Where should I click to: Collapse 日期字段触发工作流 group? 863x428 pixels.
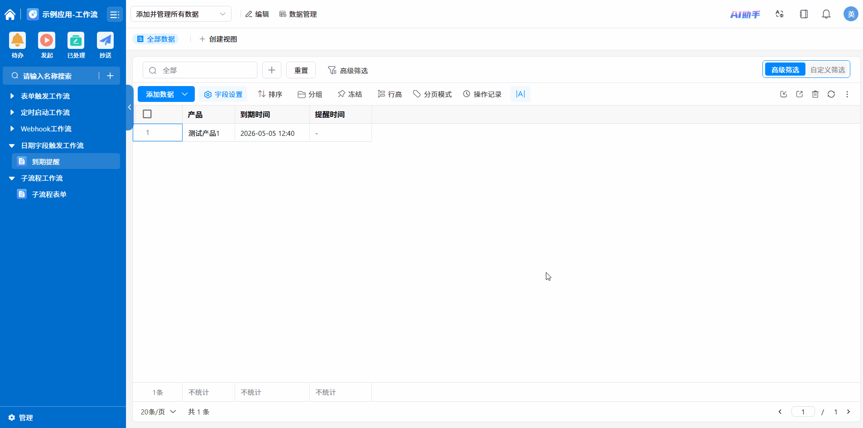pos(12,145)
